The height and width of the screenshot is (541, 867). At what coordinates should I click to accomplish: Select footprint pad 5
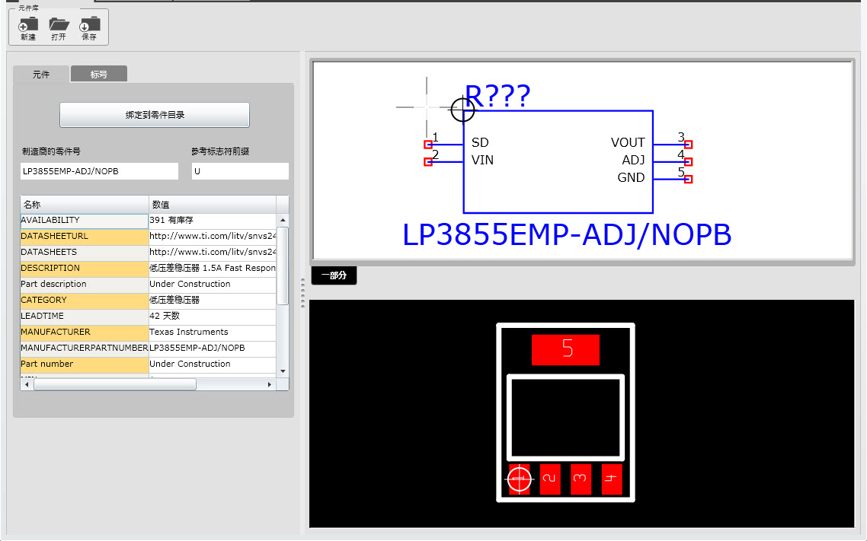565,349
